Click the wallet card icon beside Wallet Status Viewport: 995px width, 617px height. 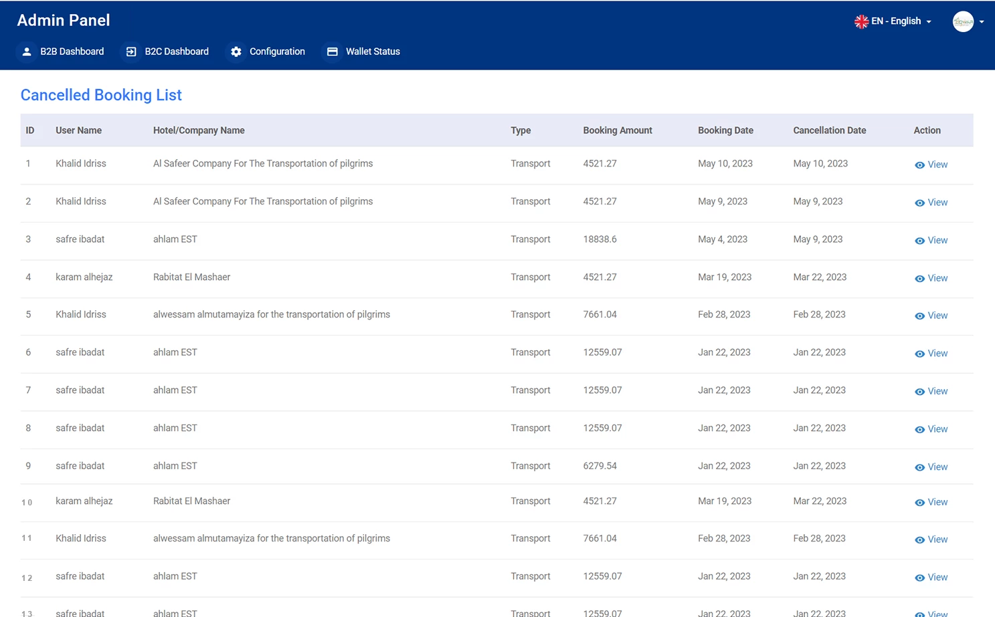coord(333,51)
